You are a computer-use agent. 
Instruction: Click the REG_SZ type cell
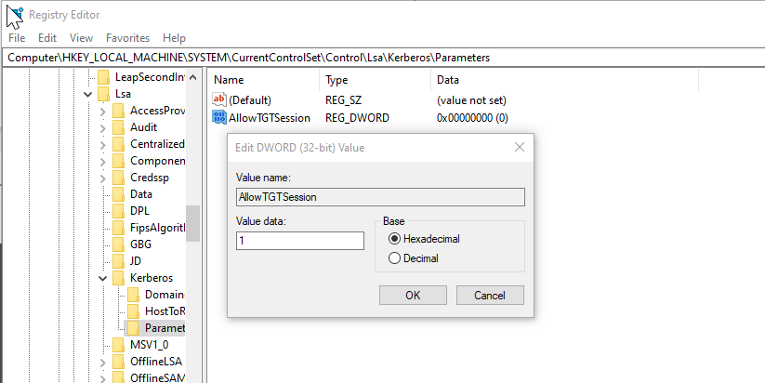(x=344, y=100)
